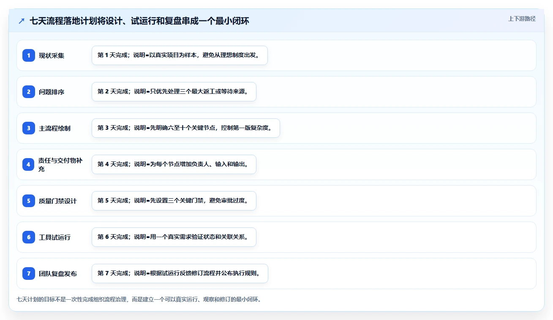Click the 质量门禁设计 step label
This screenshot has height=320, width=553.
coord(58,201)
